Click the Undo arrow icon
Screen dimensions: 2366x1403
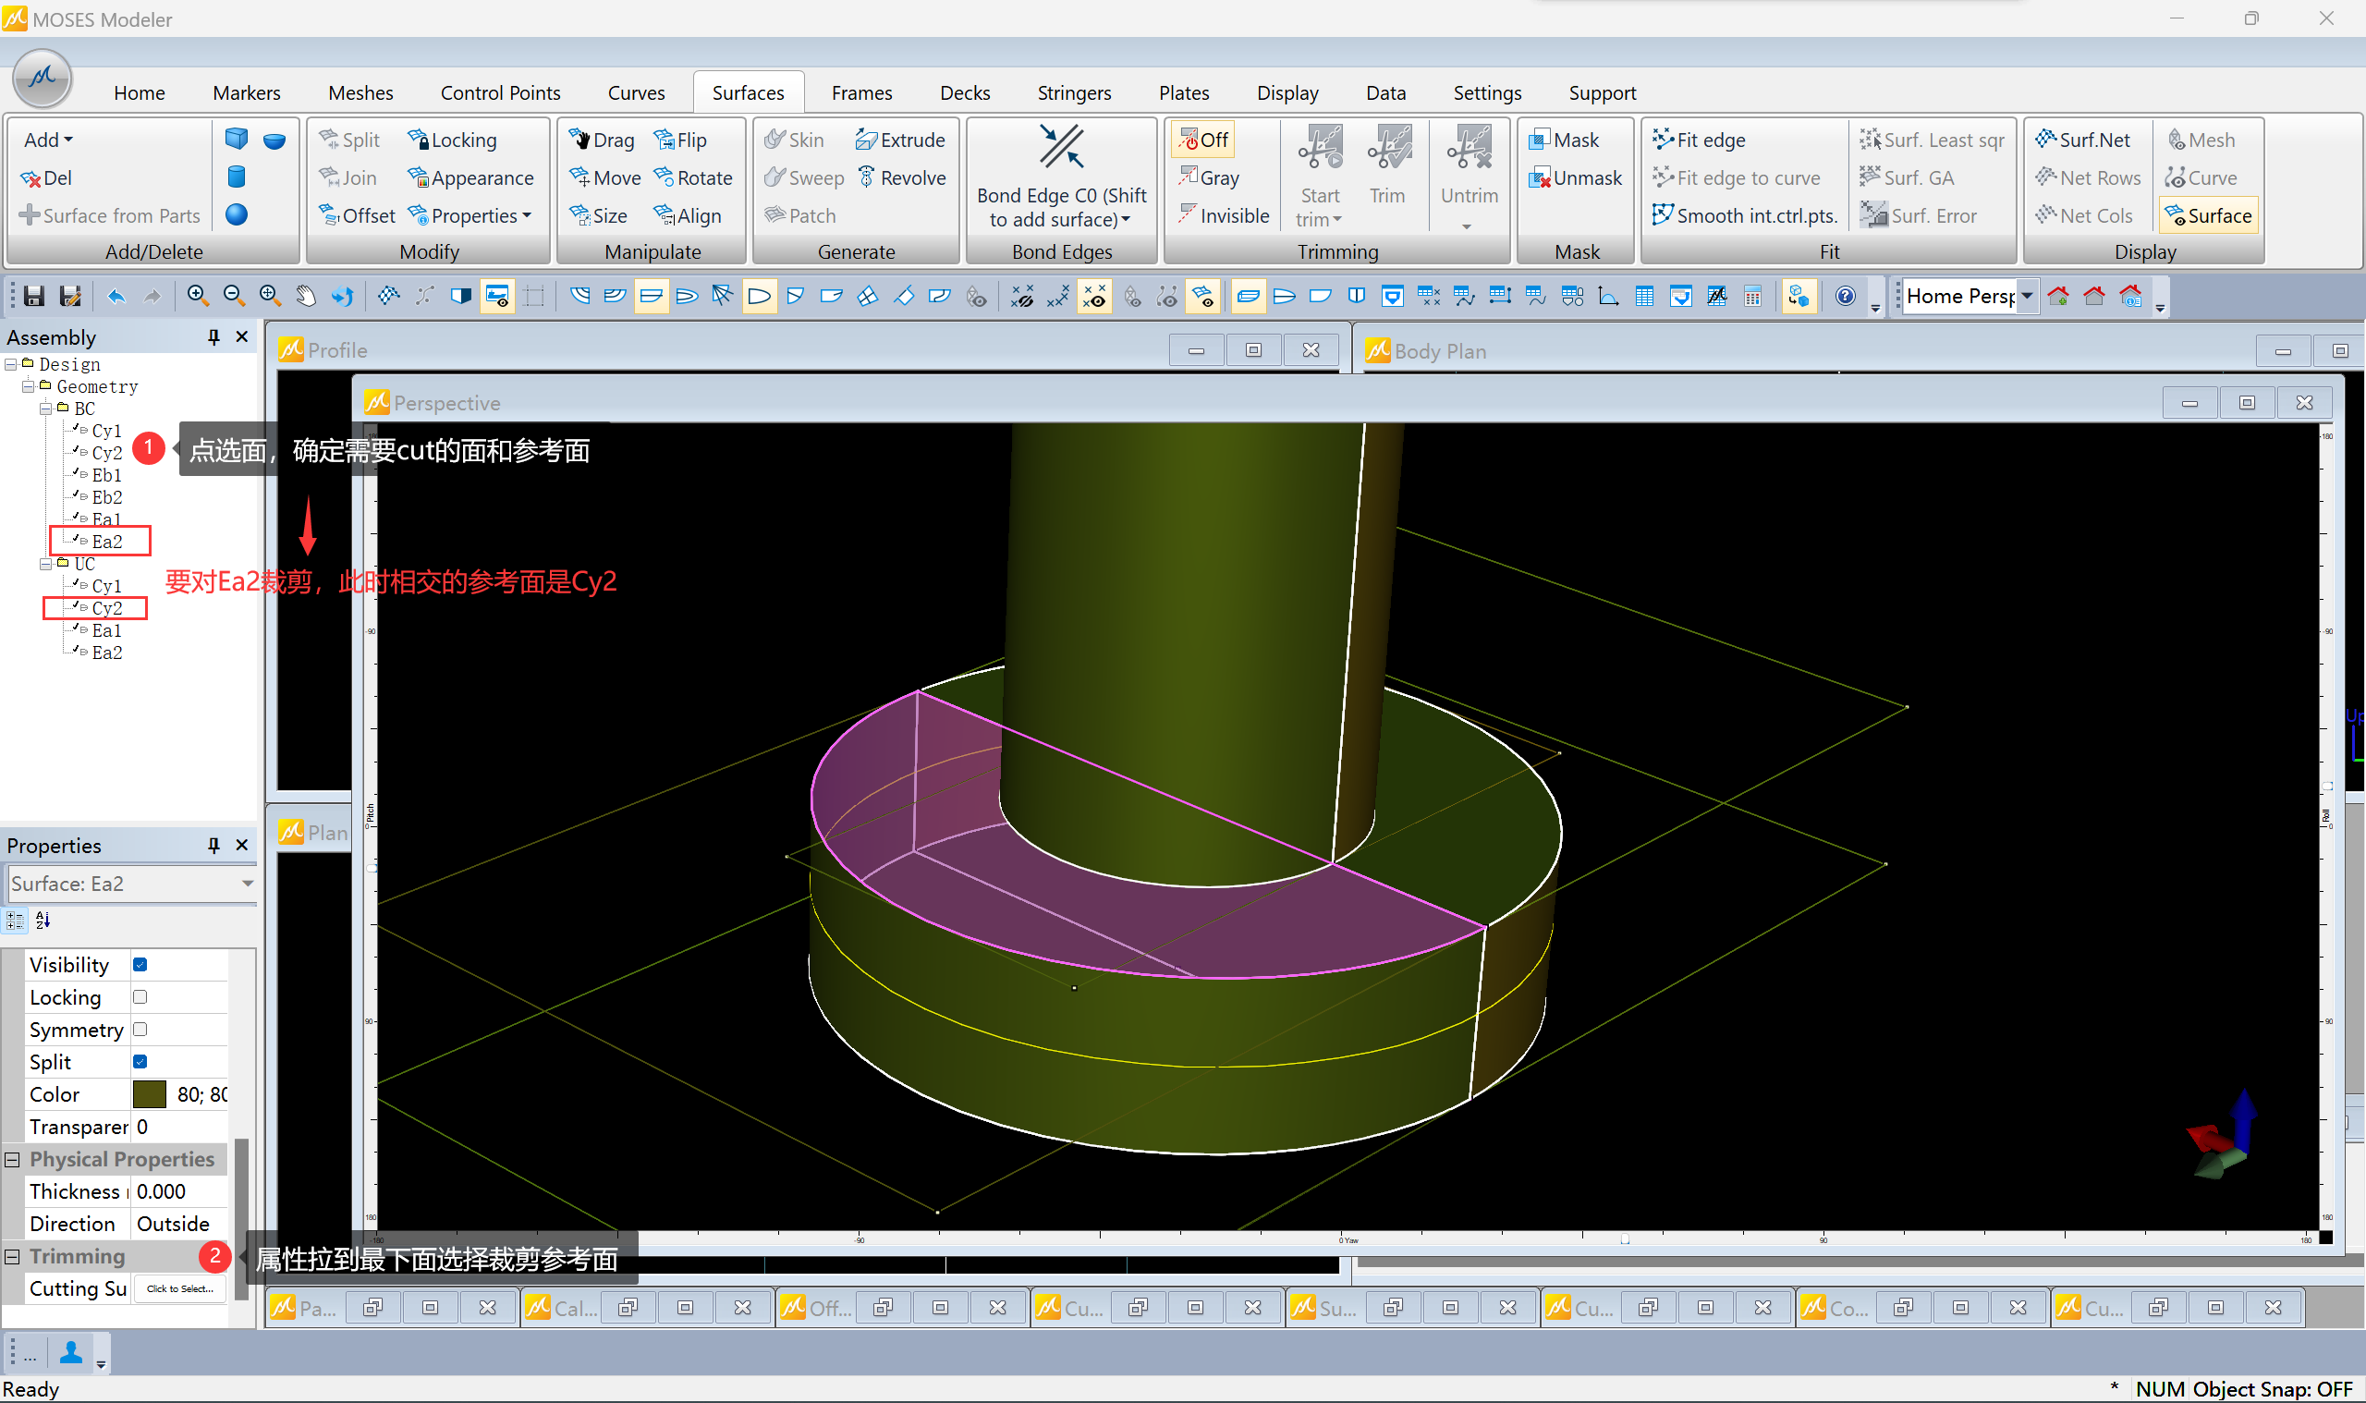pyautogui.click(x=116, y=296)
